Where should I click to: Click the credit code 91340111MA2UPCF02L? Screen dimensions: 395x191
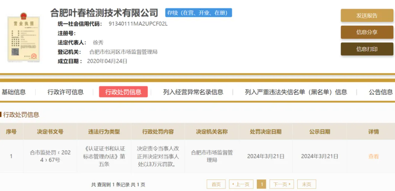coord(138,24)
